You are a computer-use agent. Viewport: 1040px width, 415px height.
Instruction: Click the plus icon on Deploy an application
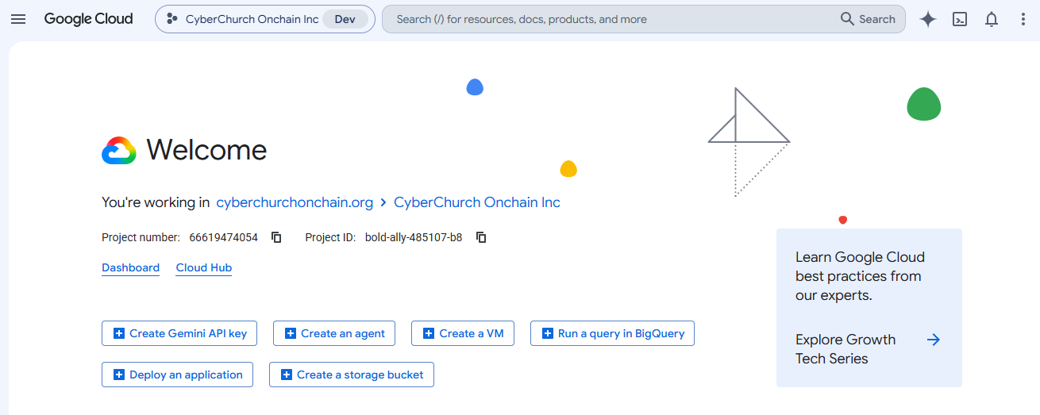(119, 375)
